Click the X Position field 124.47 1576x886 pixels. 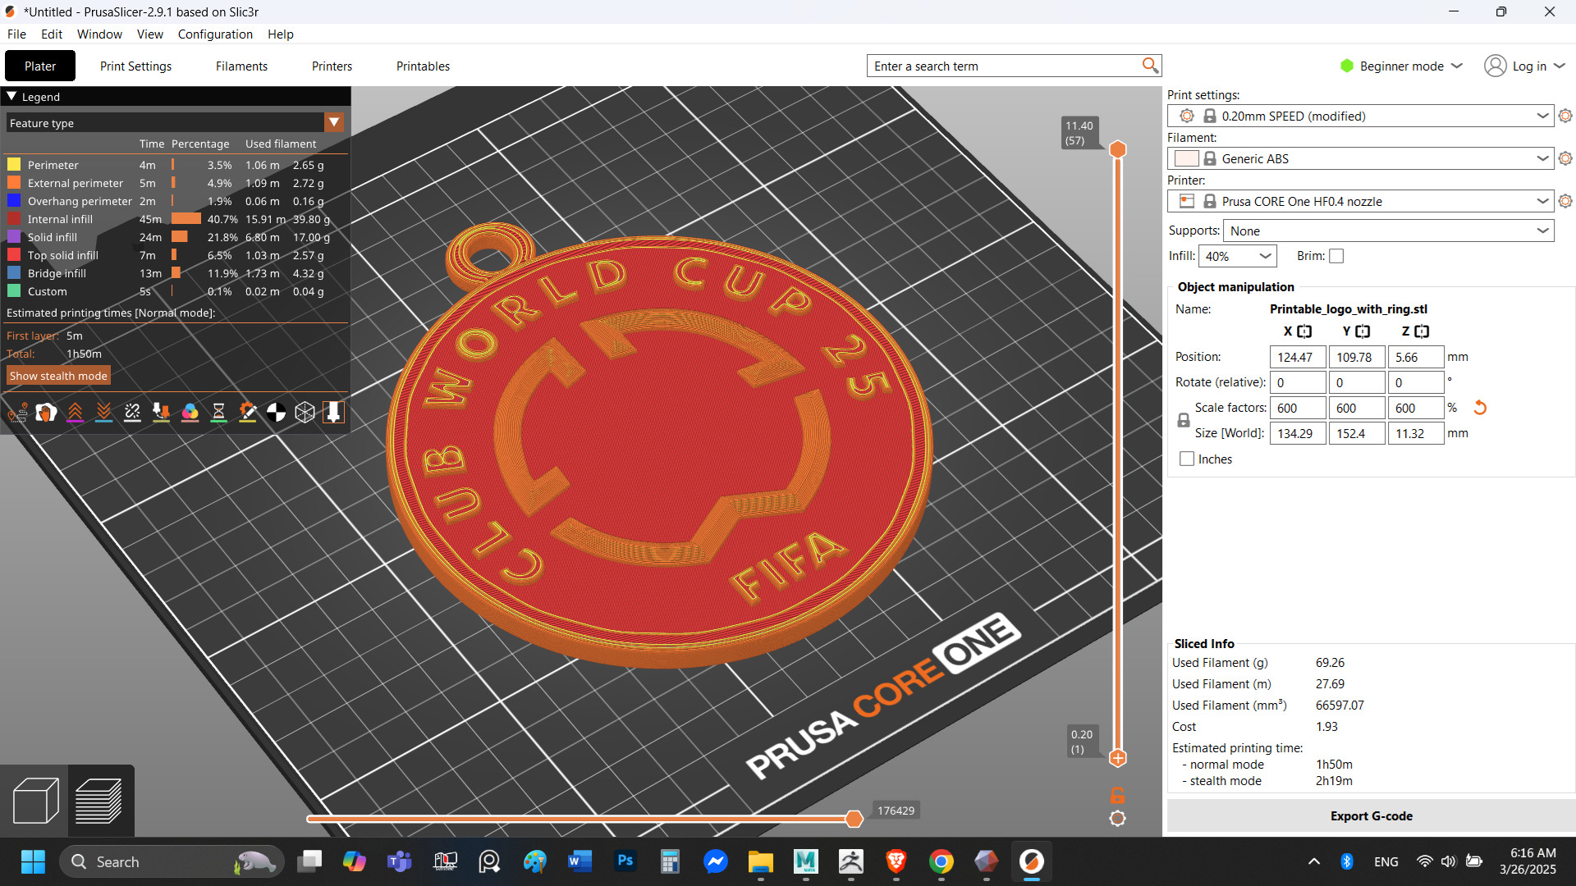(x=1298, y=357)
